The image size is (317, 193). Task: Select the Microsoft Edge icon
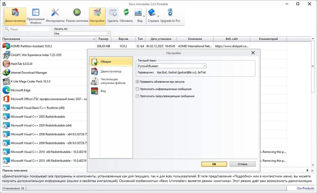(x=6, y=90)
